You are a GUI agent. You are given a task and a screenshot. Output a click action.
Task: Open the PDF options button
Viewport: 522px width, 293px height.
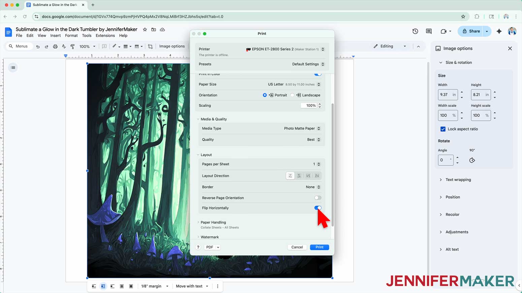tap(212, 247)
